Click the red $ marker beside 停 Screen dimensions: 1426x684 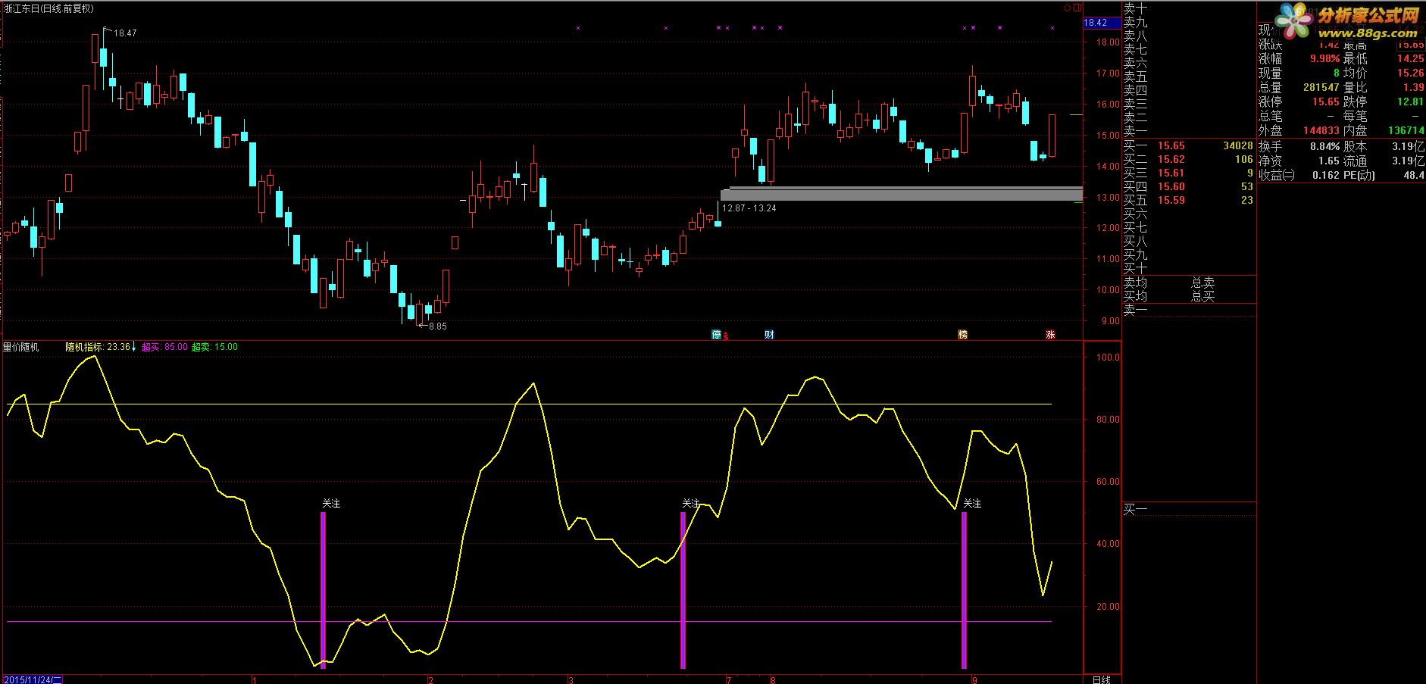(726, 336)
